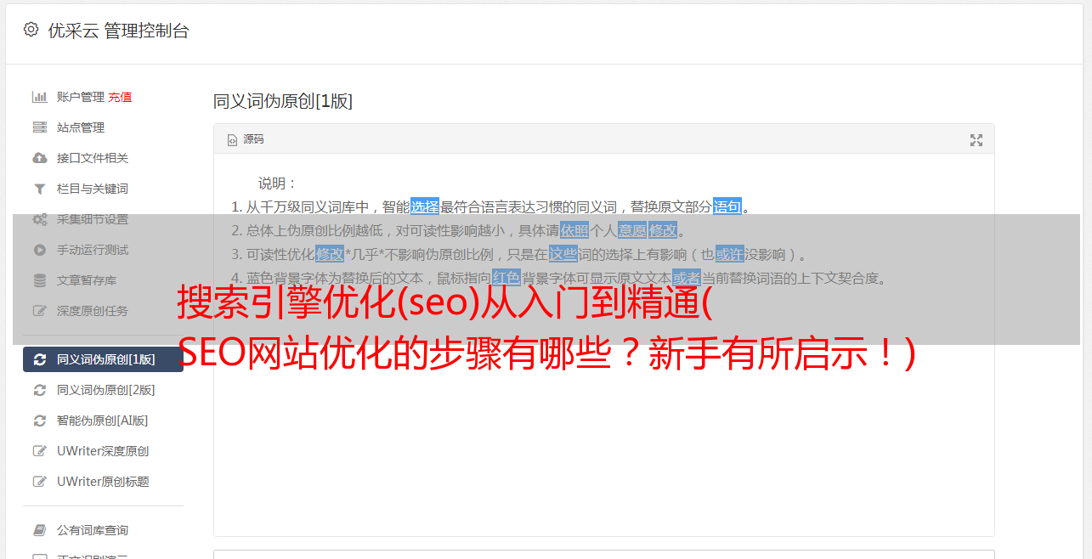Click highlighted word 依照 in second line

pyautogui.click(x=574, y=230)
